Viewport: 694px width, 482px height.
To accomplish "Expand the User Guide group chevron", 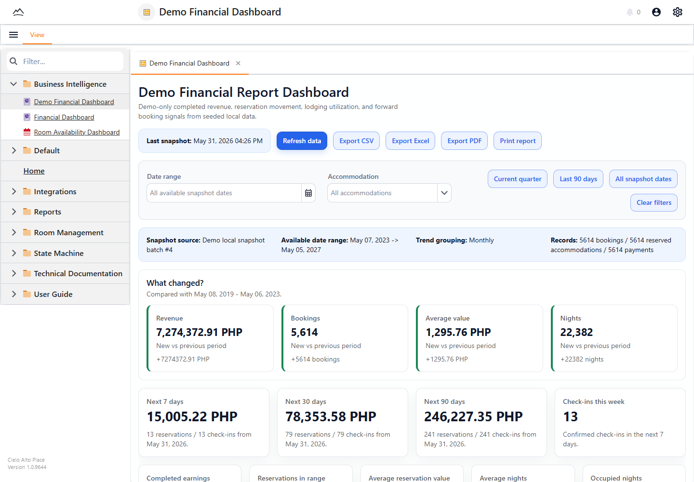I will 13,294.
